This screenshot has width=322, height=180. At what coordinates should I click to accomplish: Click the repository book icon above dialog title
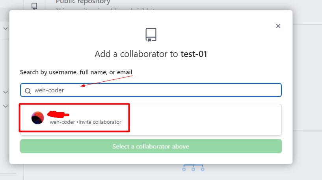151,35
